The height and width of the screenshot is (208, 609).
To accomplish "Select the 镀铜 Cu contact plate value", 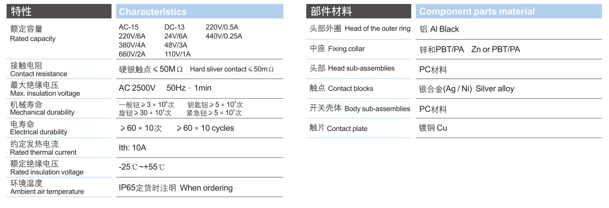I will coord(433,128).
